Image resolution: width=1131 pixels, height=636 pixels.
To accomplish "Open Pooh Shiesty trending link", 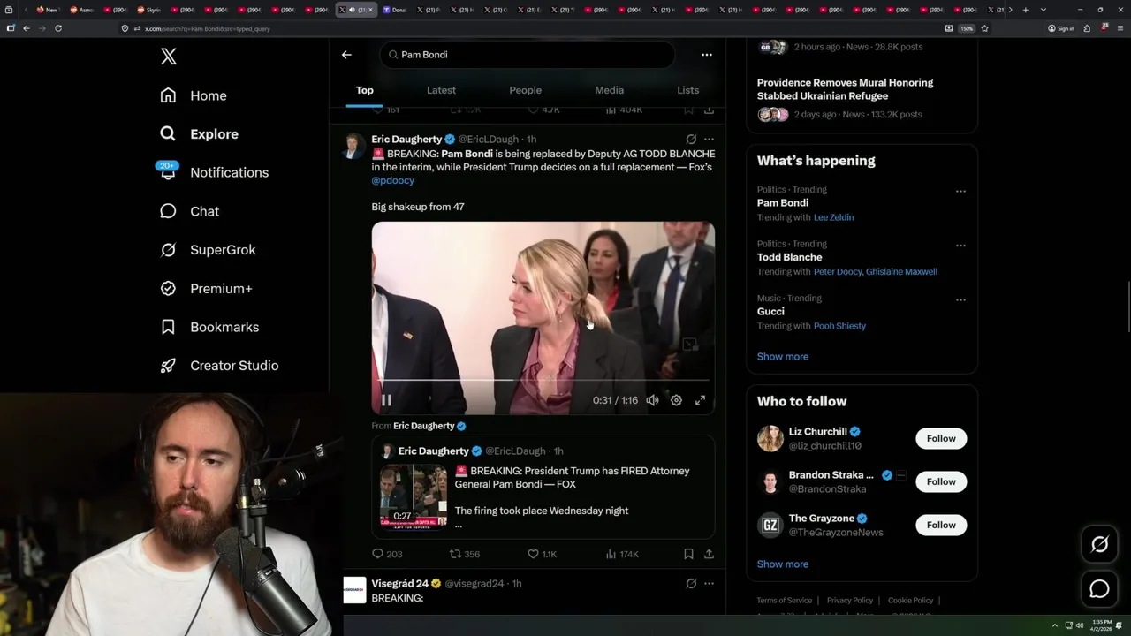I will 839,326.
